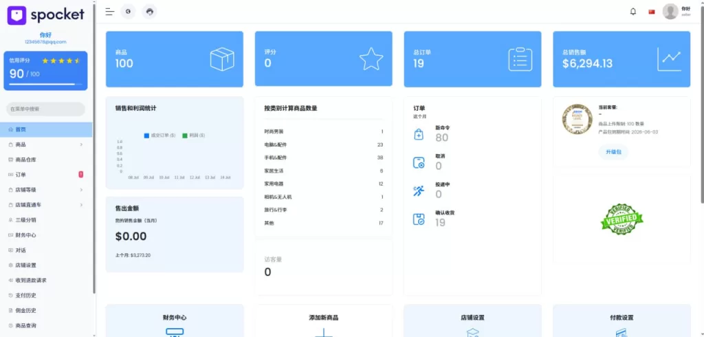Open 三级分销 in the sidebar
Image resolution: width=704 pixels, height=337 pixels.
pyautogui.click(x=46, y=220)
